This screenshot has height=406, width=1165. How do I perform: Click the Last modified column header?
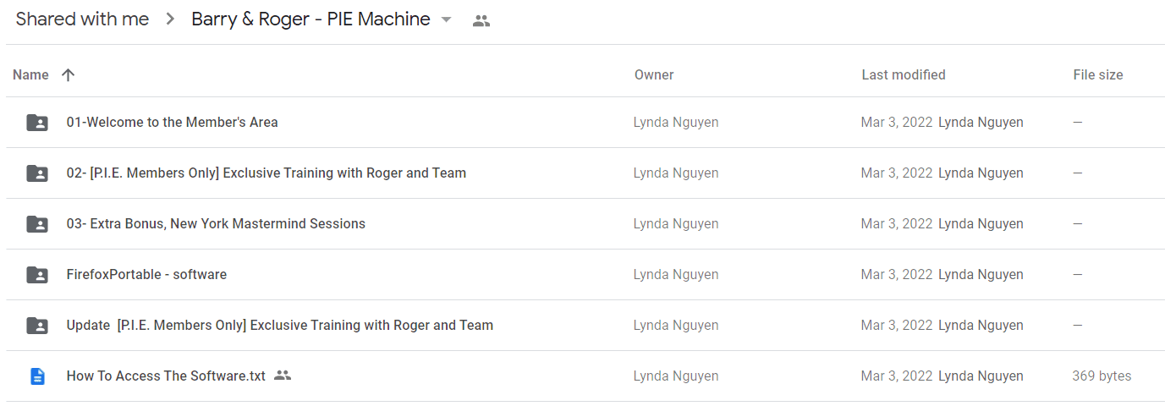904,74
